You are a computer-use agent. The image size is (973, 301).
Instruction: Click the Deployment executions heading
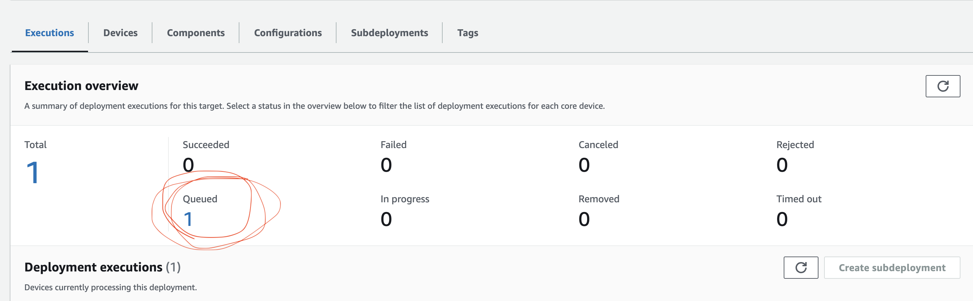[x=93, y=267]
